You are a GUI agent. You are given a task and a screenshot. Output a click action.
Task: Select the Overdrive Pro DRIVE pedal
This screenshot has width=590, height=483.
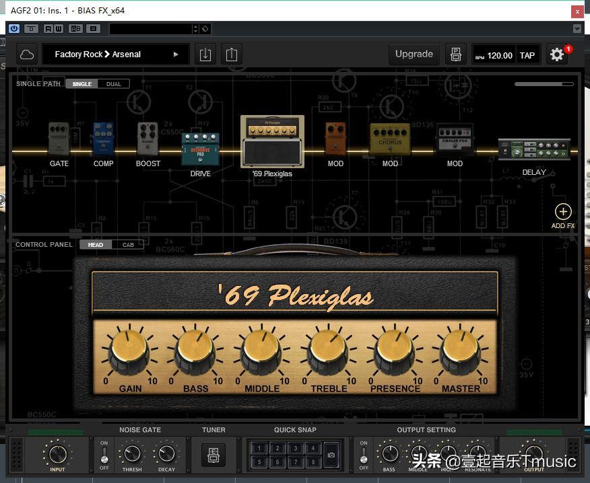coord(200,149)
